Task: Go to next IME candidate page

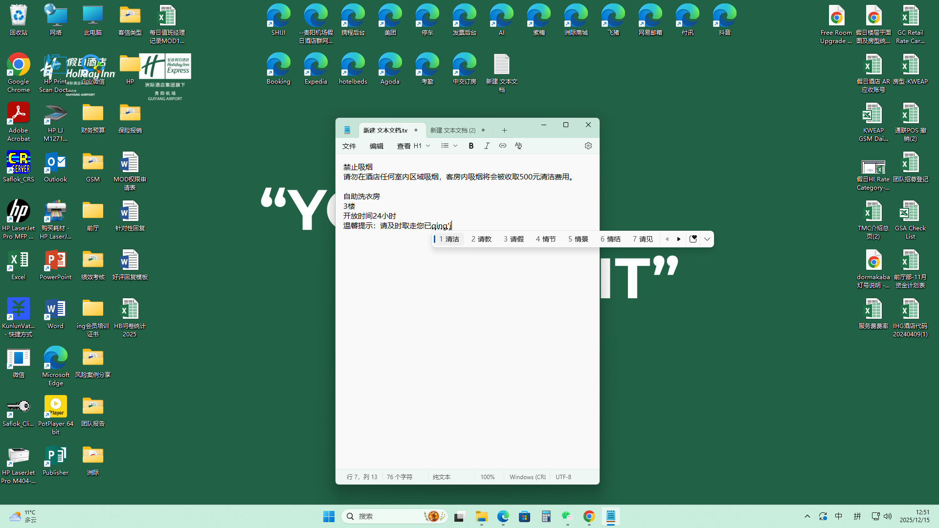Action: (679, 239)
